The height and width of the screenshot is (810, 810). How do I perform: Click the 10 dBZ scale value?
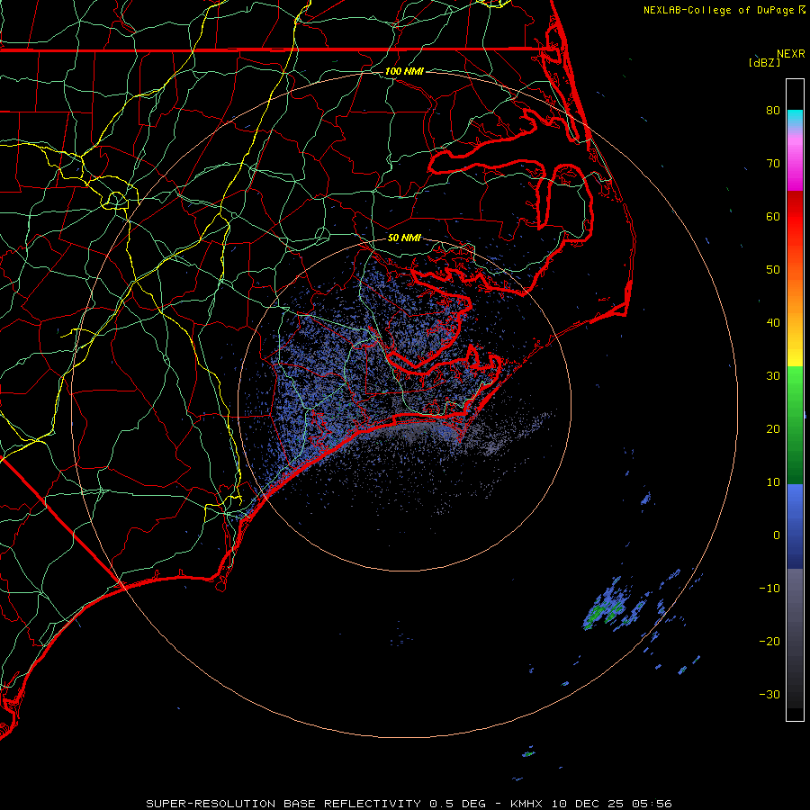coord(773,482)
